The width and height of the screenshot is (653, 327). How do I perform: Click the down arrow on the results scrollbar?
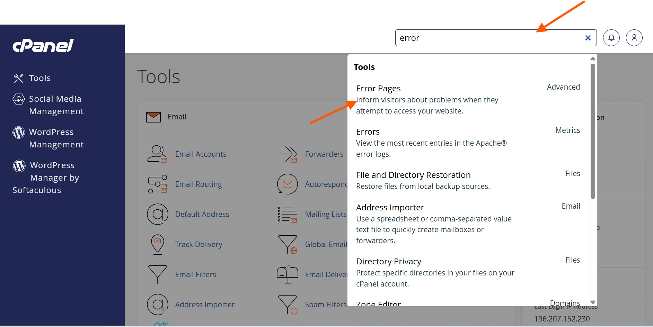[592, 302]
